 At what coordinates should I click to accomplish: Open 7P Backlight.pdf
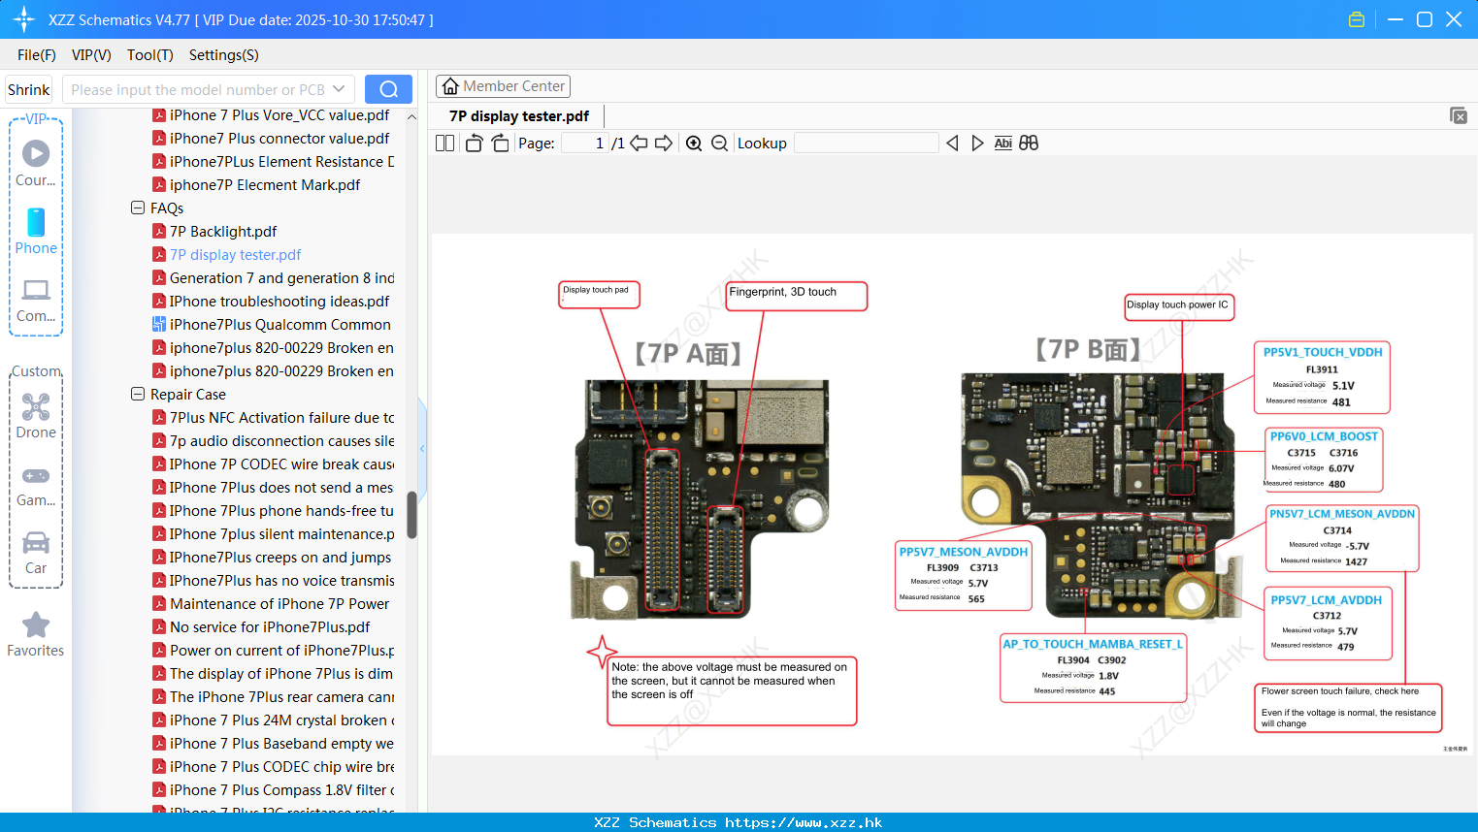223,231
